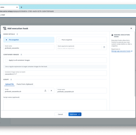This screenshot has height=135, width=136.
Task: Click the Script notes text area
Action: [x=55, y=105]
